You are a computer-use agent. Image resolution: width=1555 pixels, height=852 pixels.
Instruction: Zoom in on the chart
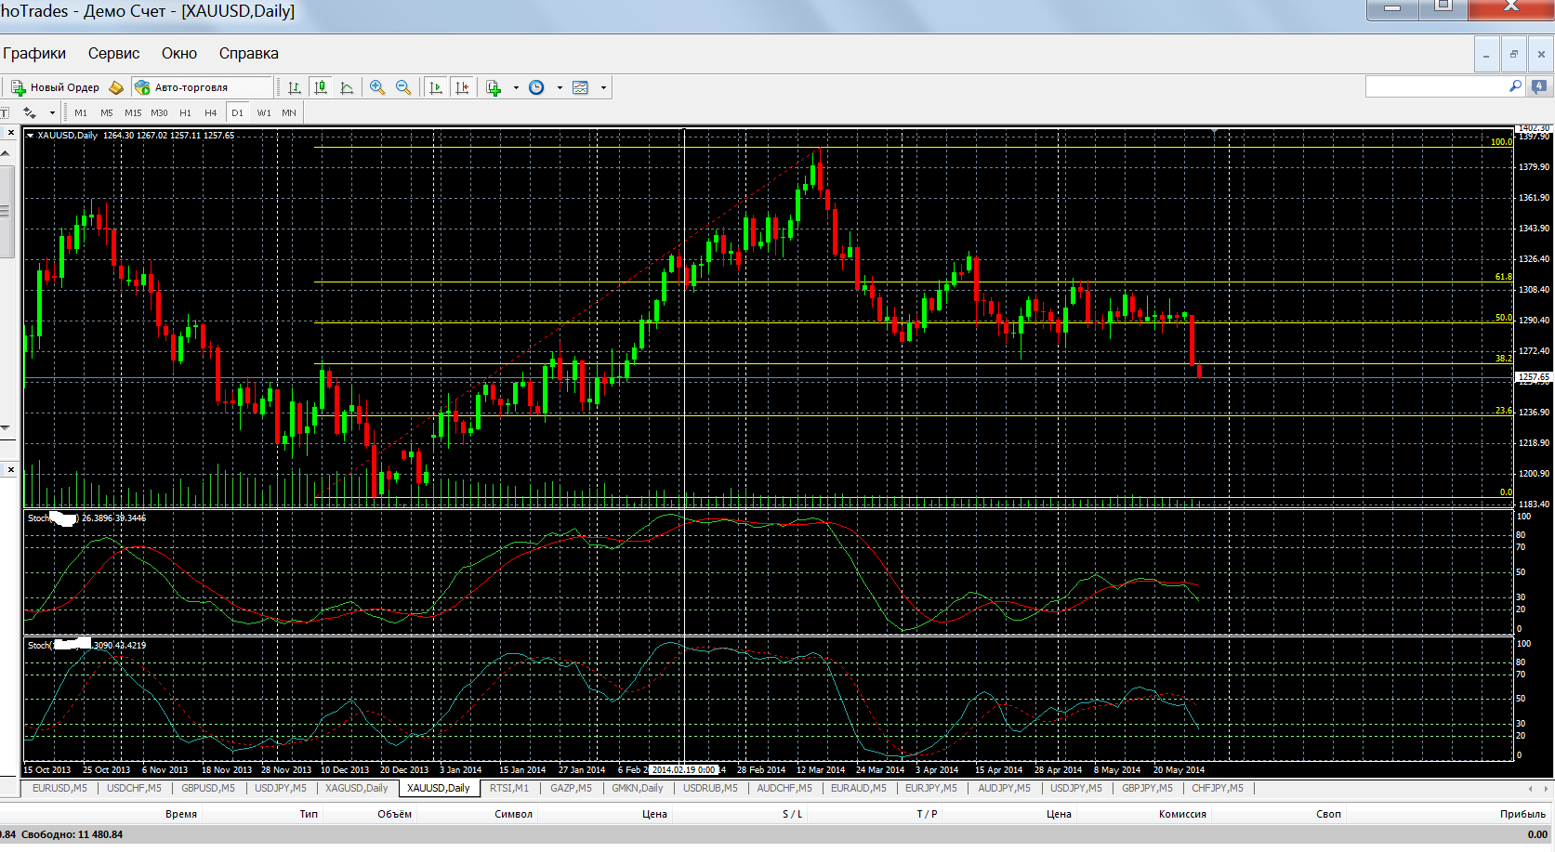click(x=377, y=87)
